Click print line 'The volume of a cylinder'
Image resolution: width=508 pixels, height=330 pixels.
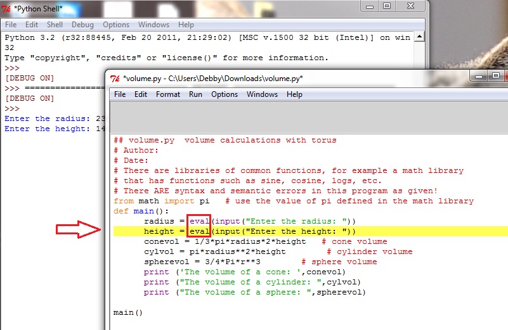[x=252, y=282]
